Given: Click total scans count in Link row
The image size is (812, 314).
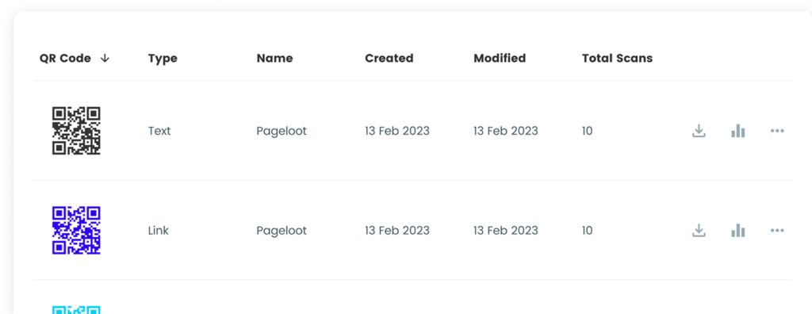Looking at the screenshot, I should 587,231.
